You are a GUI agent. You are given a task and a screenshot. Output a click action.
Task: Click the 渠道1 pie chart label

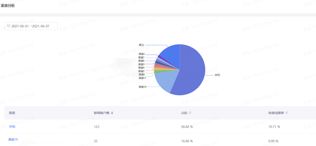[x=142, y=54]
